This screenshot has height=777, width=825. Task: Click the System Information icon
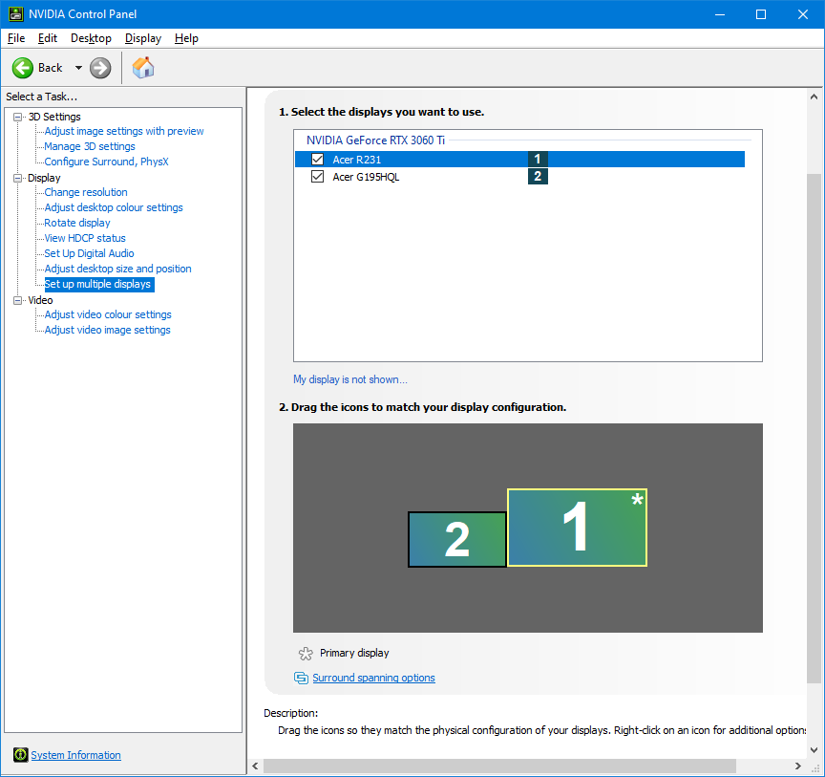click(20, 755)
